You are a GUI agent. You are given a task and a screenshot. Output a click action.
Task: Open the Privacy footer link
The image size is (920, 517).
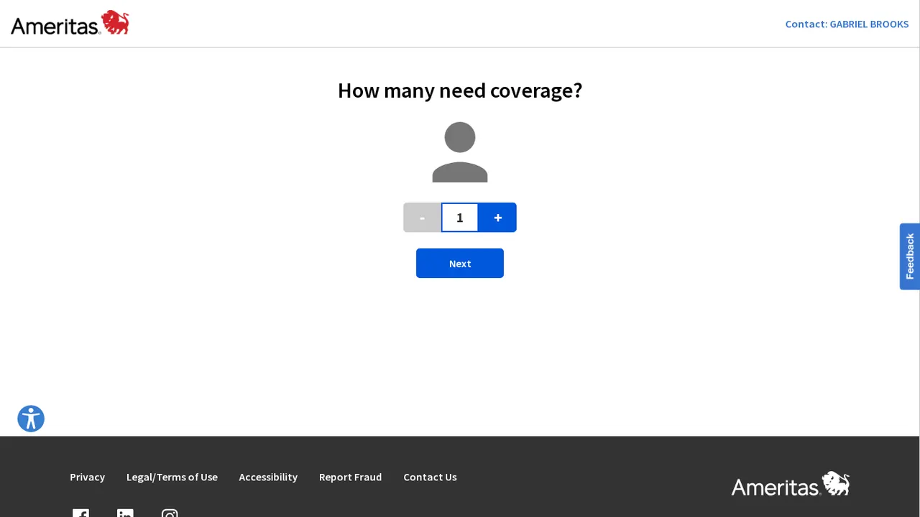click(x=87, y=477)
